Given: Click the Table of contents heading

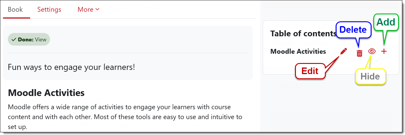Looking at the screenshot, I should [x=303, y=34].
